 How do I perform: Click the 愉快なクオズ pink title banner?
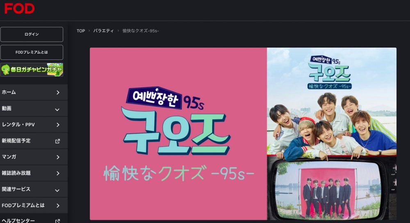(x=178, y=134)
